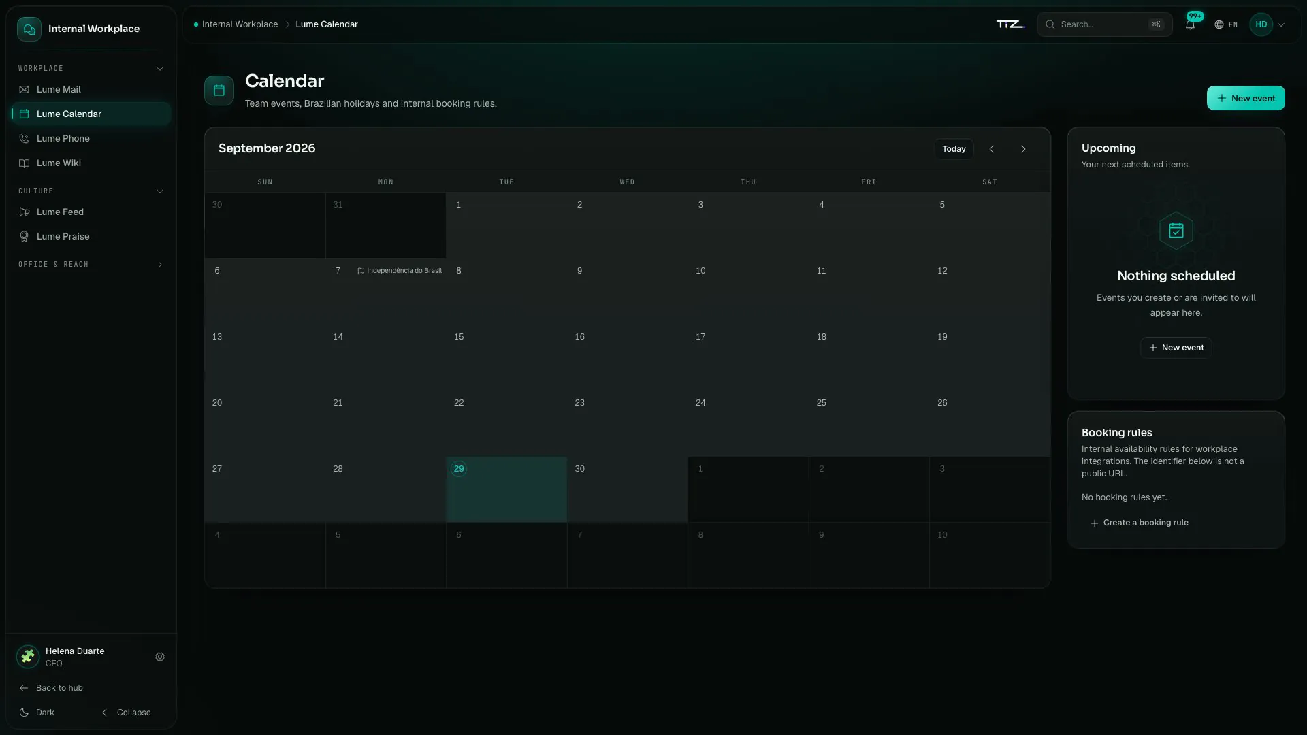This screenshot has width=1307, height=735.
Task: Click the Internal Workplace logo icon
Action: tap(29, 29)
